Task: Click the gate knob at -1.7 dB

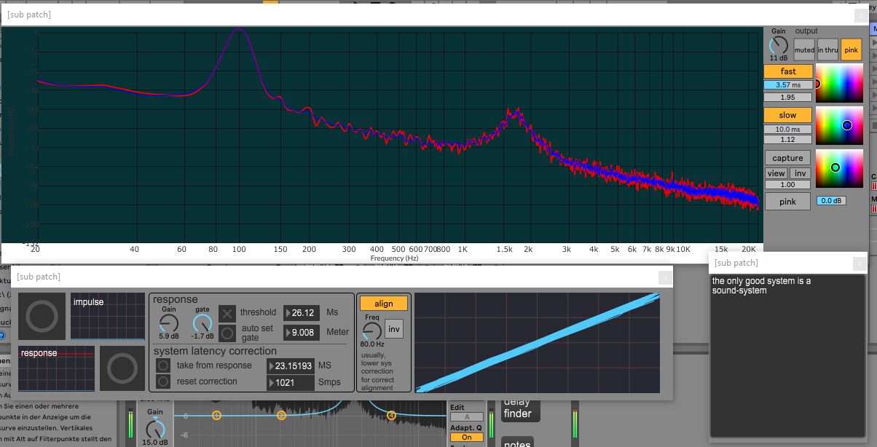Action: [202, 323]
